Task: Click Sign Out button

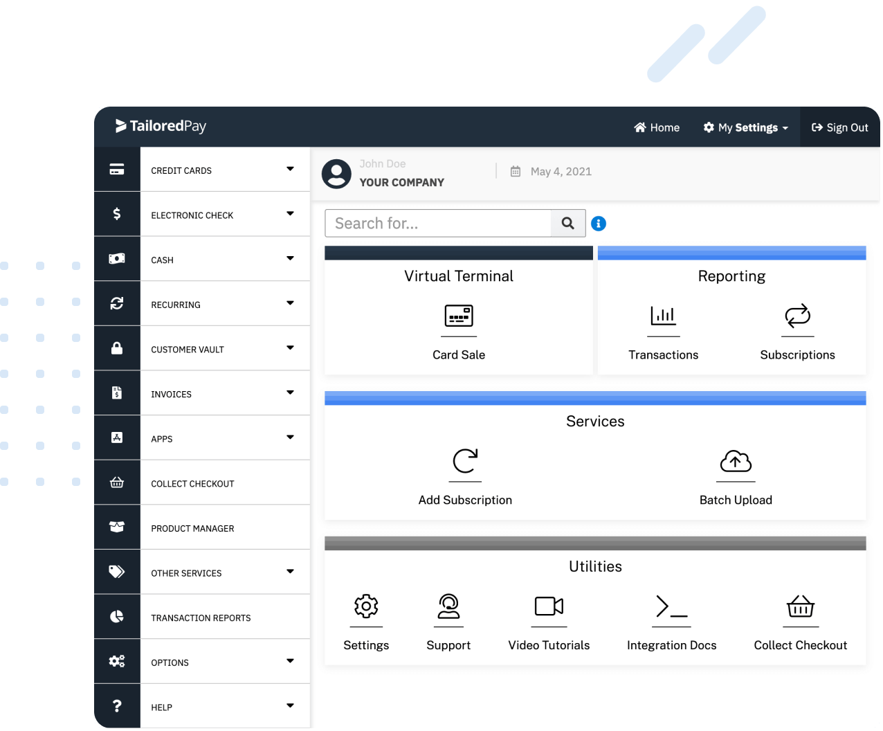Action: coord(839,127)
